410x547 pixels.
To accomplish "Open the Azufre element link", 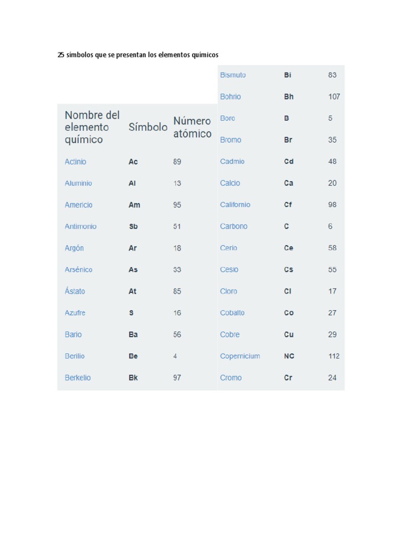I will click(x=75, y=313).
